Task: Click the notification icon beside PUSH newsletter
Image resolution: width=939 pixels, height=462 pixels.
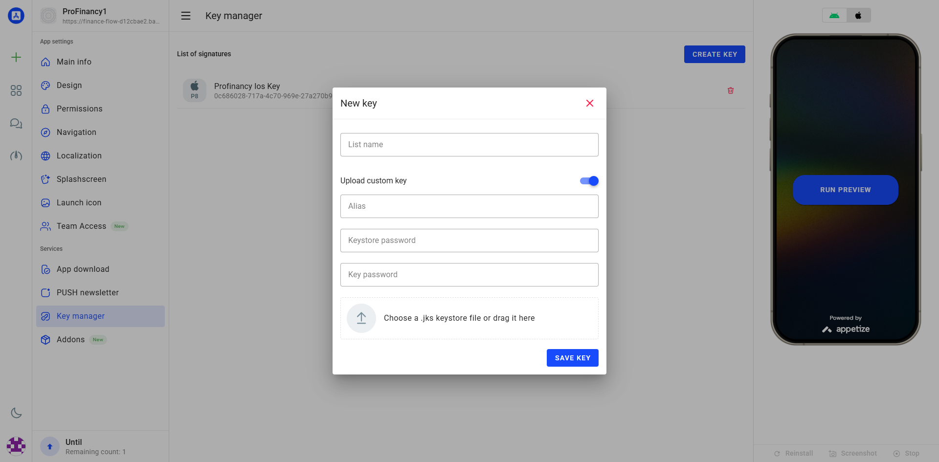Action: click(x=45, y=292)
